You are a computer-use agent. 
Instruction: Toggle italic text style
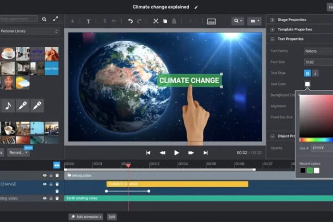coord(315,73)
